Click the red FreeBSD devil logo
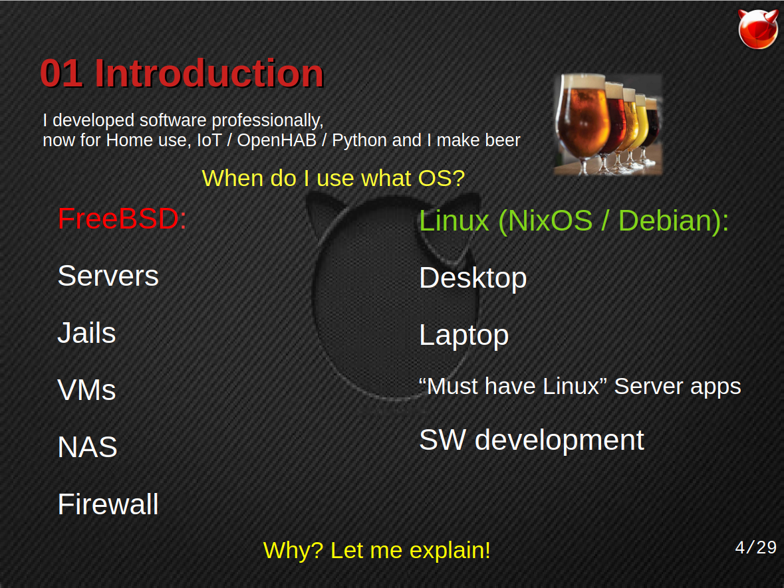The width and height of the screenshot is (784, 588). [x=757, y=29]
